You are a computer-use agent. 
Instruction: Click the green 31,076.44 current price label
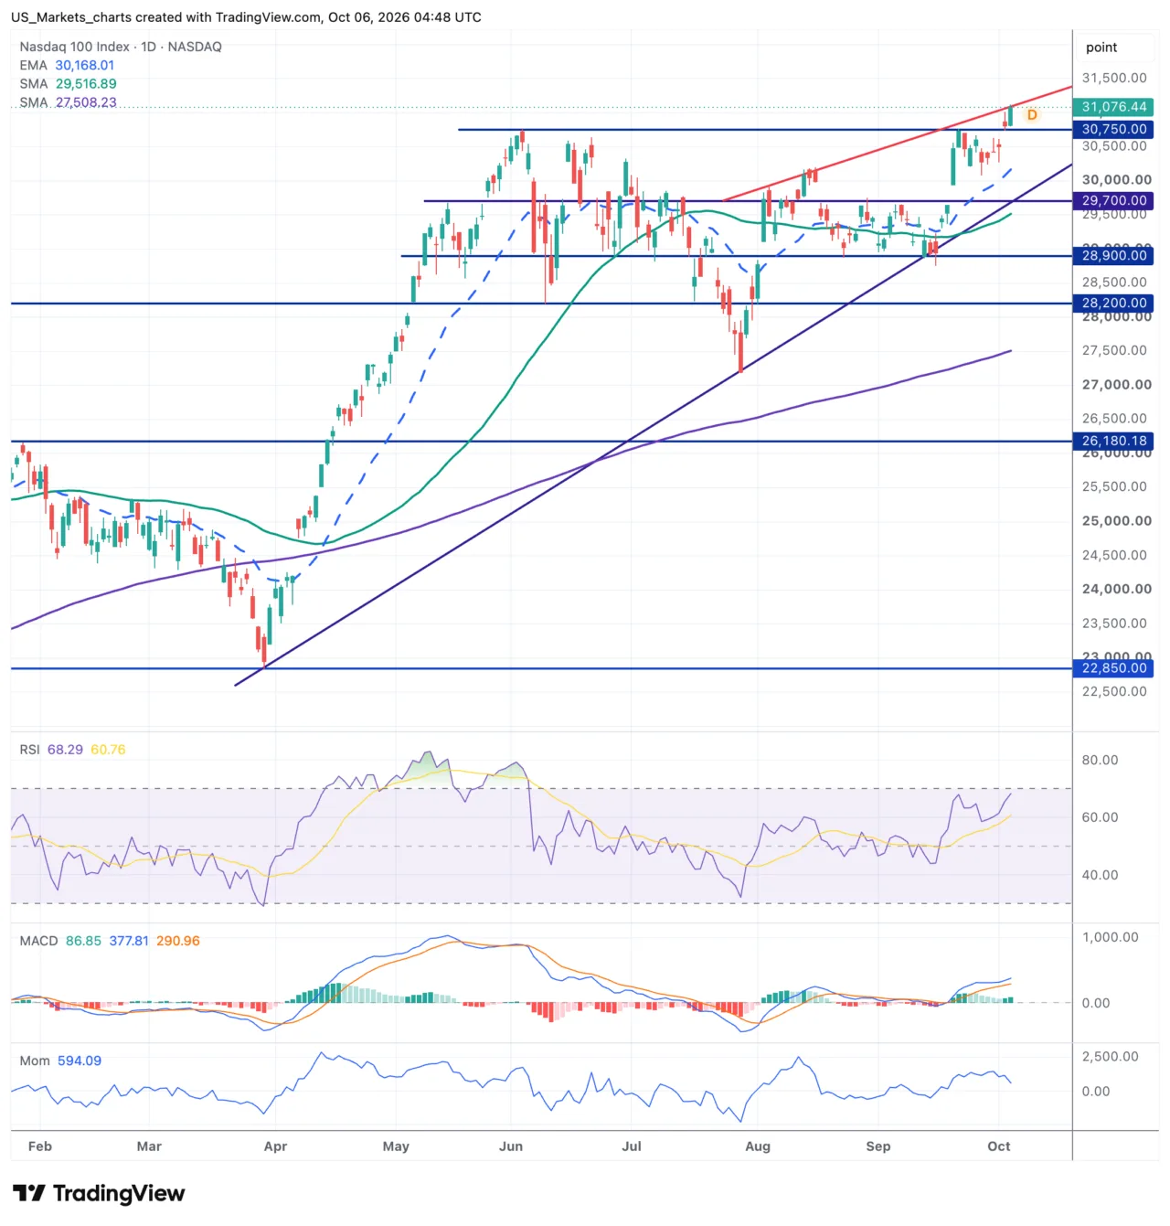pyautogui.click(x=1113, y=107)
